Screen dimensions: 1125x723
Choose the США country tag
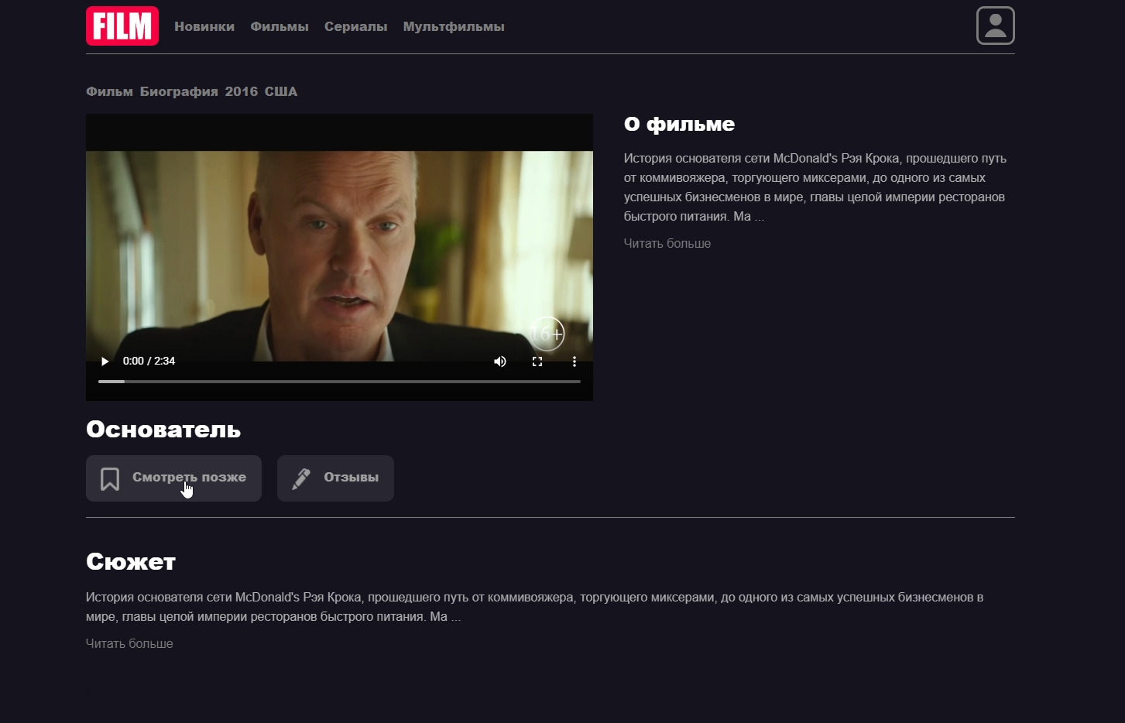coord(281,91)
